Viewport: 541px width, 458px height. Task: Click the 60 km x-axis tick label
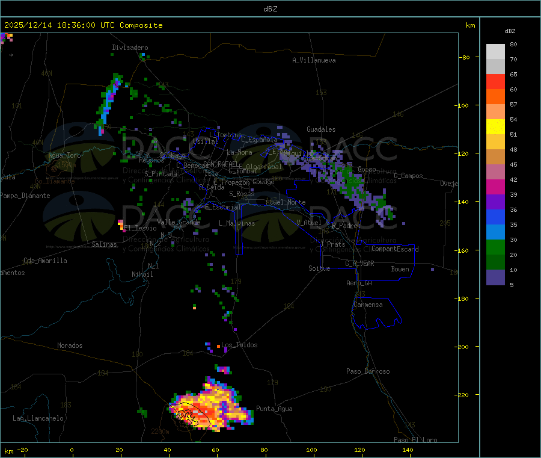click(x=216, y=450)
